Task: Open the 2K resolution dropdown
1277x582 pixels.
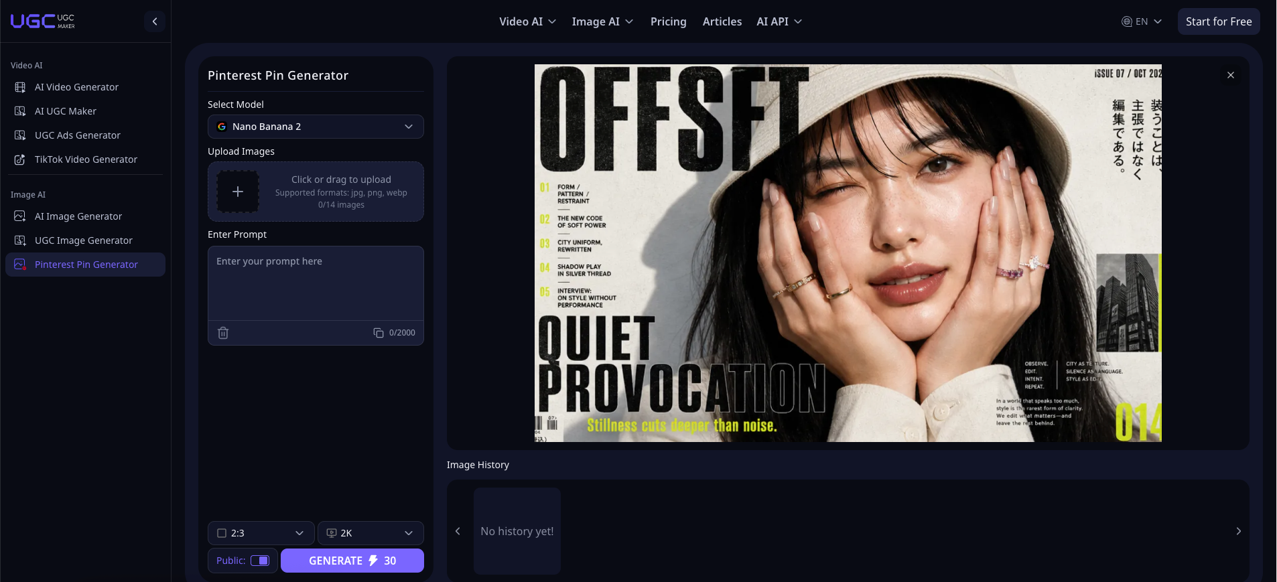Action: (371, 533)
